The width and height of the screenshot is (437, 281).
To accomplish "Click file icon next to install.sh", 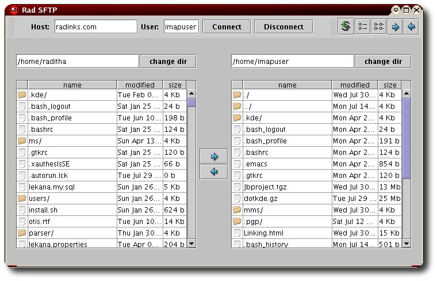I will [x=22, y=210].
